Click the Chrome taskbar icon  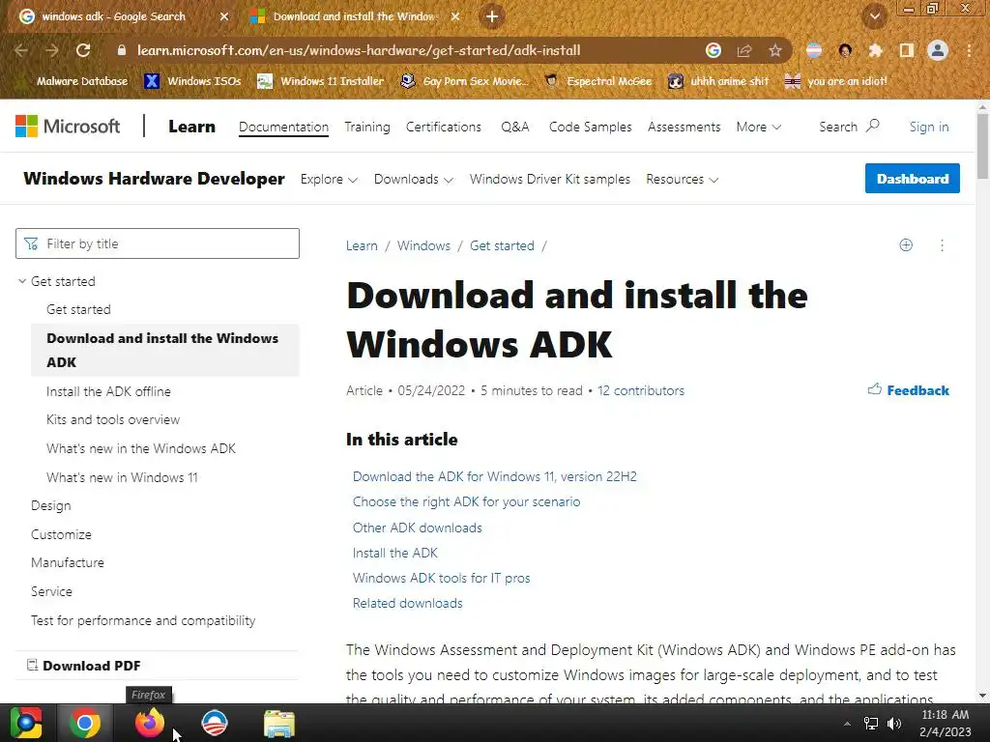click(x=85, y=723)
